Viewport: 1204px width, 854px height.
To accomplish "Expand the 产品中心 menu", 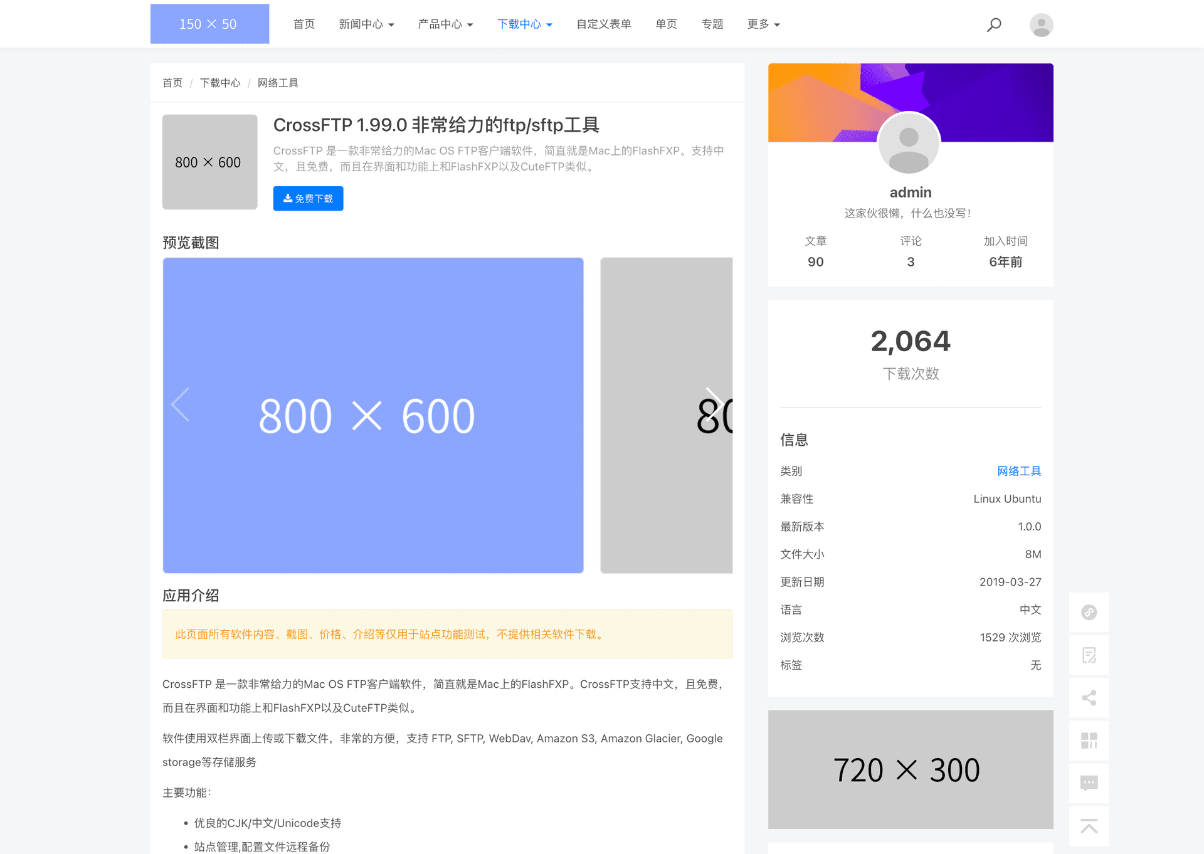I will [445, 24].
